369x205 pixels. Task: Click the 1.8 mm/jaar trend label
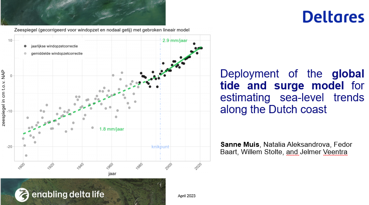[112, 129]
